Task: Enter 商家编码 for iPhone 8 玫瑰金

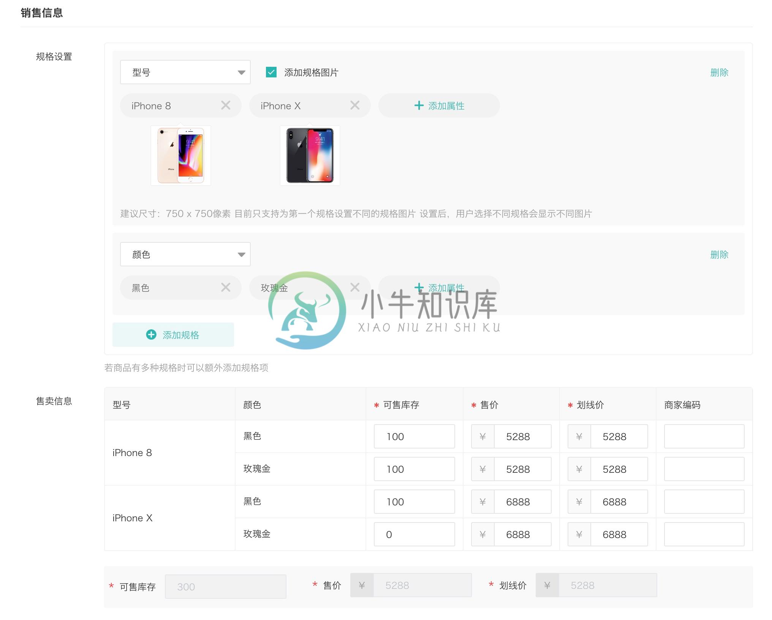Action: pos(704,469)
